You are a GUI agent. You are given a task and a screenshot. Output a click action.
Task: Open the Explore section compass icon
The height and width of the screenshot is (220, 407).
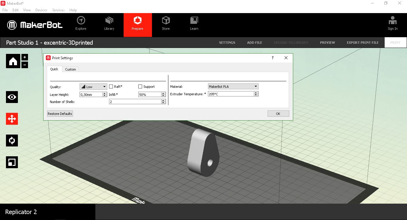click(81, 20)
